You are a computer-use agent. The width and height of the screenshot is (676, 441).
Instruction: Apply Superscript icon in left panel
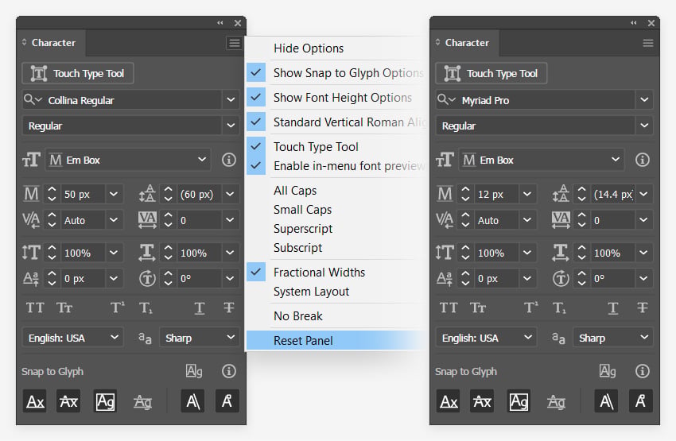(117, 308)
